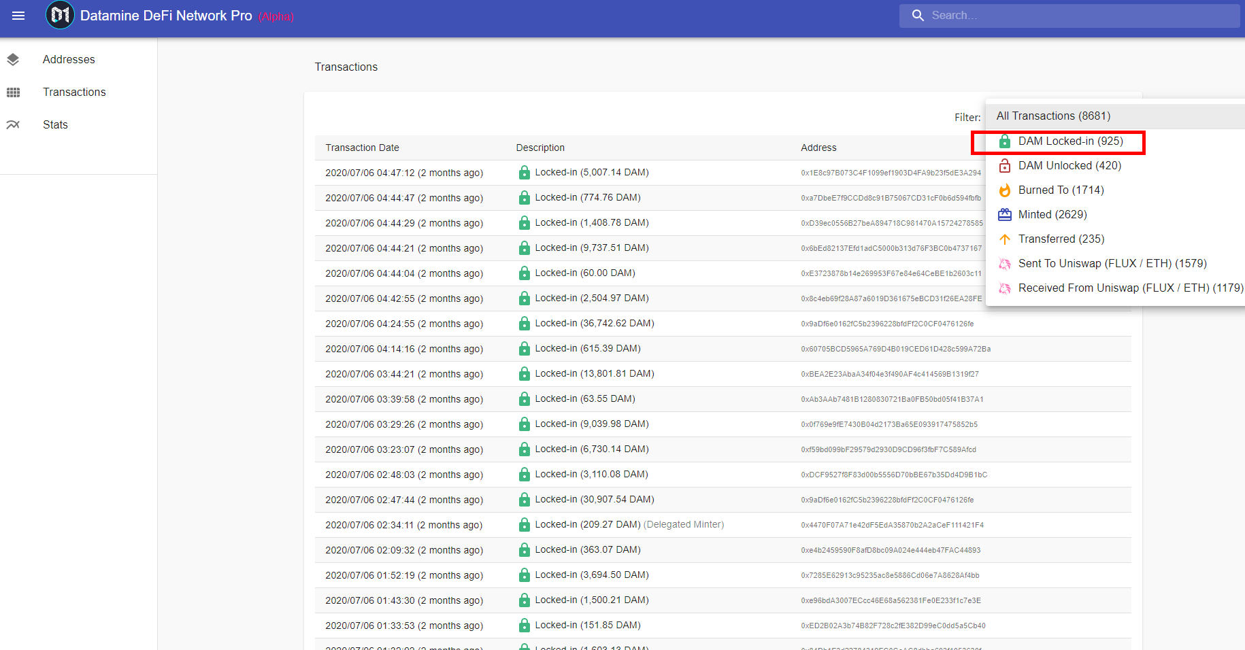The image size is (1245, 650).
Task: Open address 0x4470F07A71e42dF5EdA35870b2A2aCeF111421F4
Action: 892,526
